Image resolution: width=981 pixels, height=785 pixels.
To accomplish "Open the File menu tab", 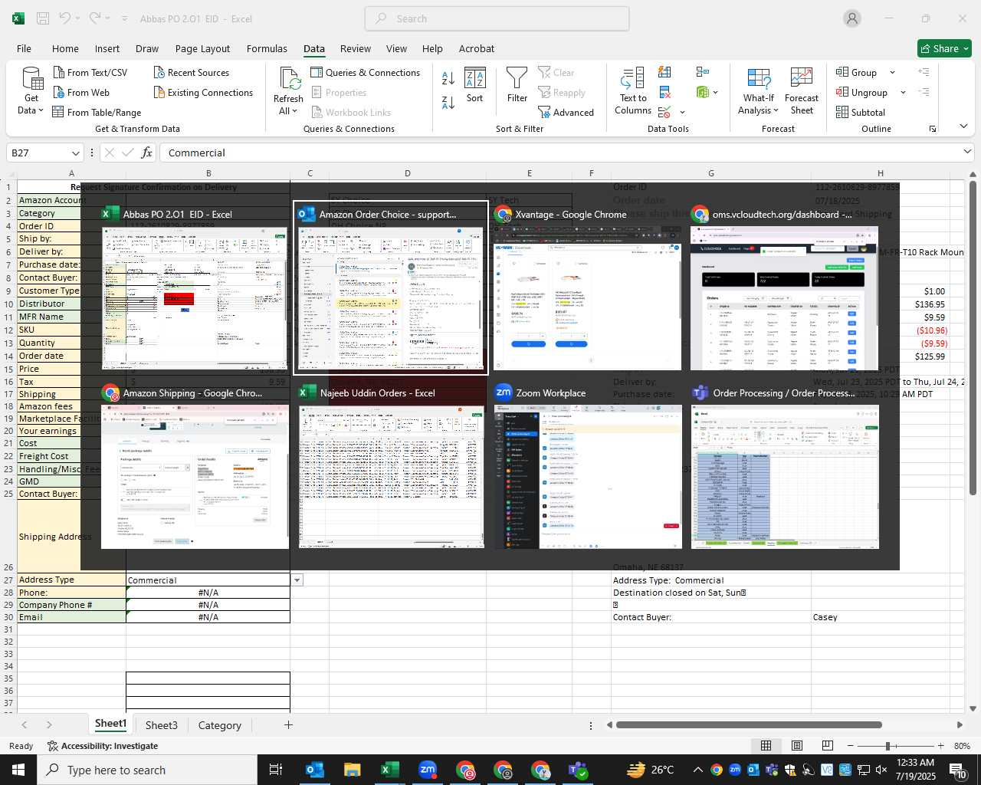I will point(24,48).
